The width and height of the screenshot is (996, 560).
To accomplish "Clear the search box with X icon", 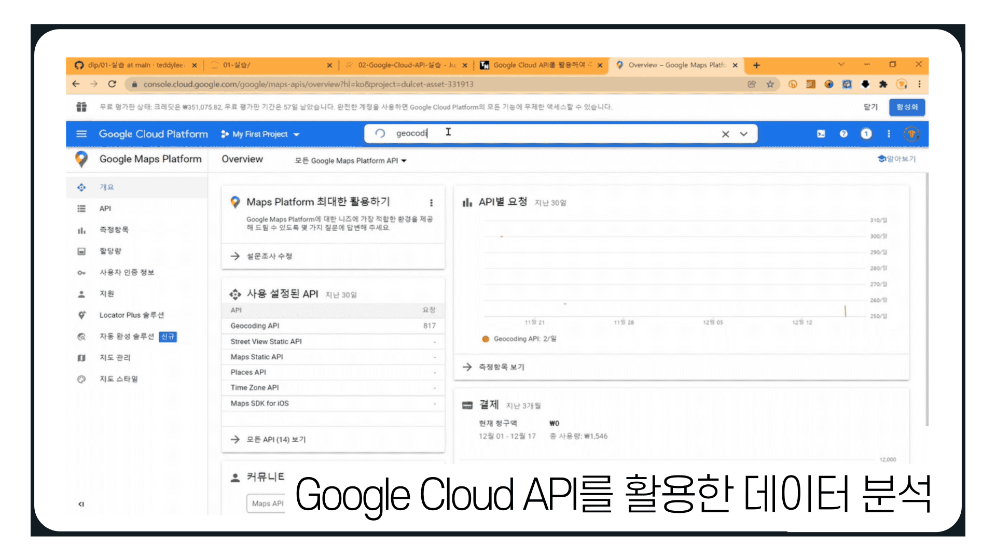I will pyautogui.click(x=725, y=134).
